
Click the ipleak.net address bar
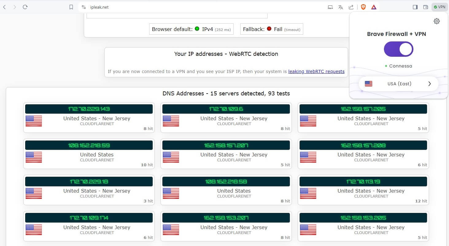203,7
